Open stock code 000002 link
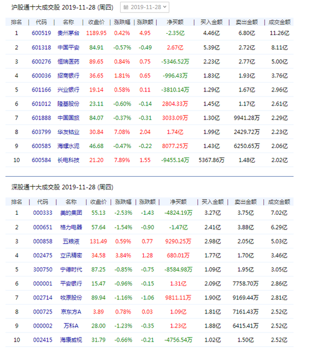The height and width of the screenshot is (355, 309). tap(43, 326)
